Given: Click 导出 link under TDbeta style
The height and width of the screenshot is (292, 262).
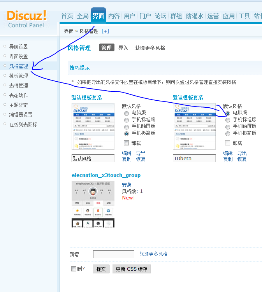Looking at the screenshot, I should [242, 153].
